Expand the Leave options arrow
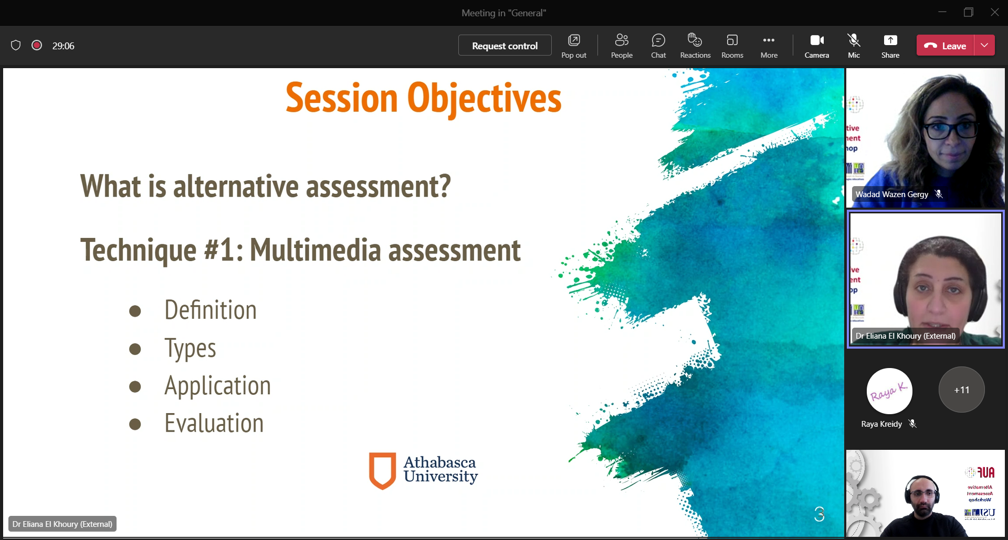Screen dimensions: 1008x540 tap(984, 46)
